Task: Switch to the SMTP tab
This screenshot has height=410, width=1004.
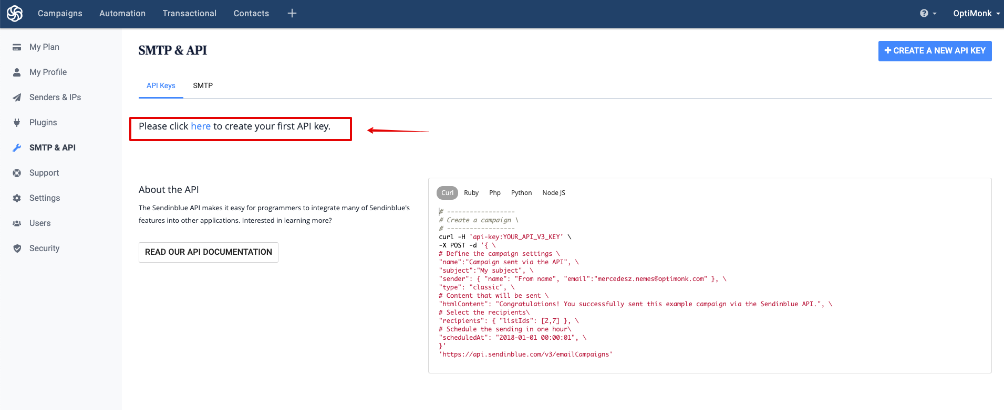Action: pyautogui.click(x=203, y=85)
